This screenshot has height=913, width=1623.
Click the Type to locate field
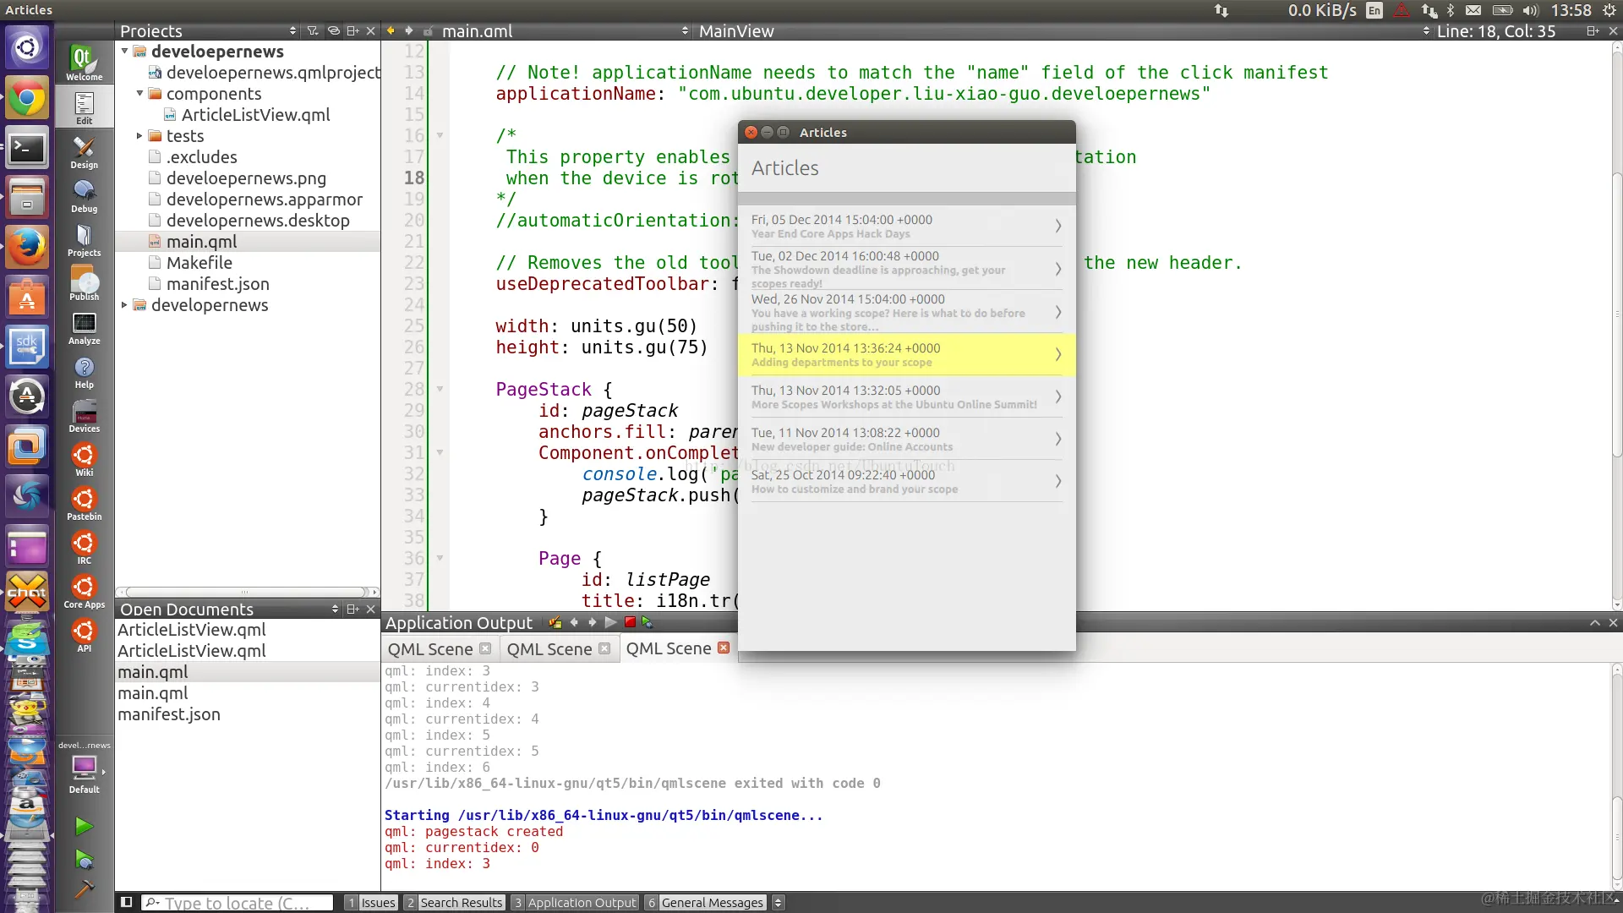(x=238, y=902)
